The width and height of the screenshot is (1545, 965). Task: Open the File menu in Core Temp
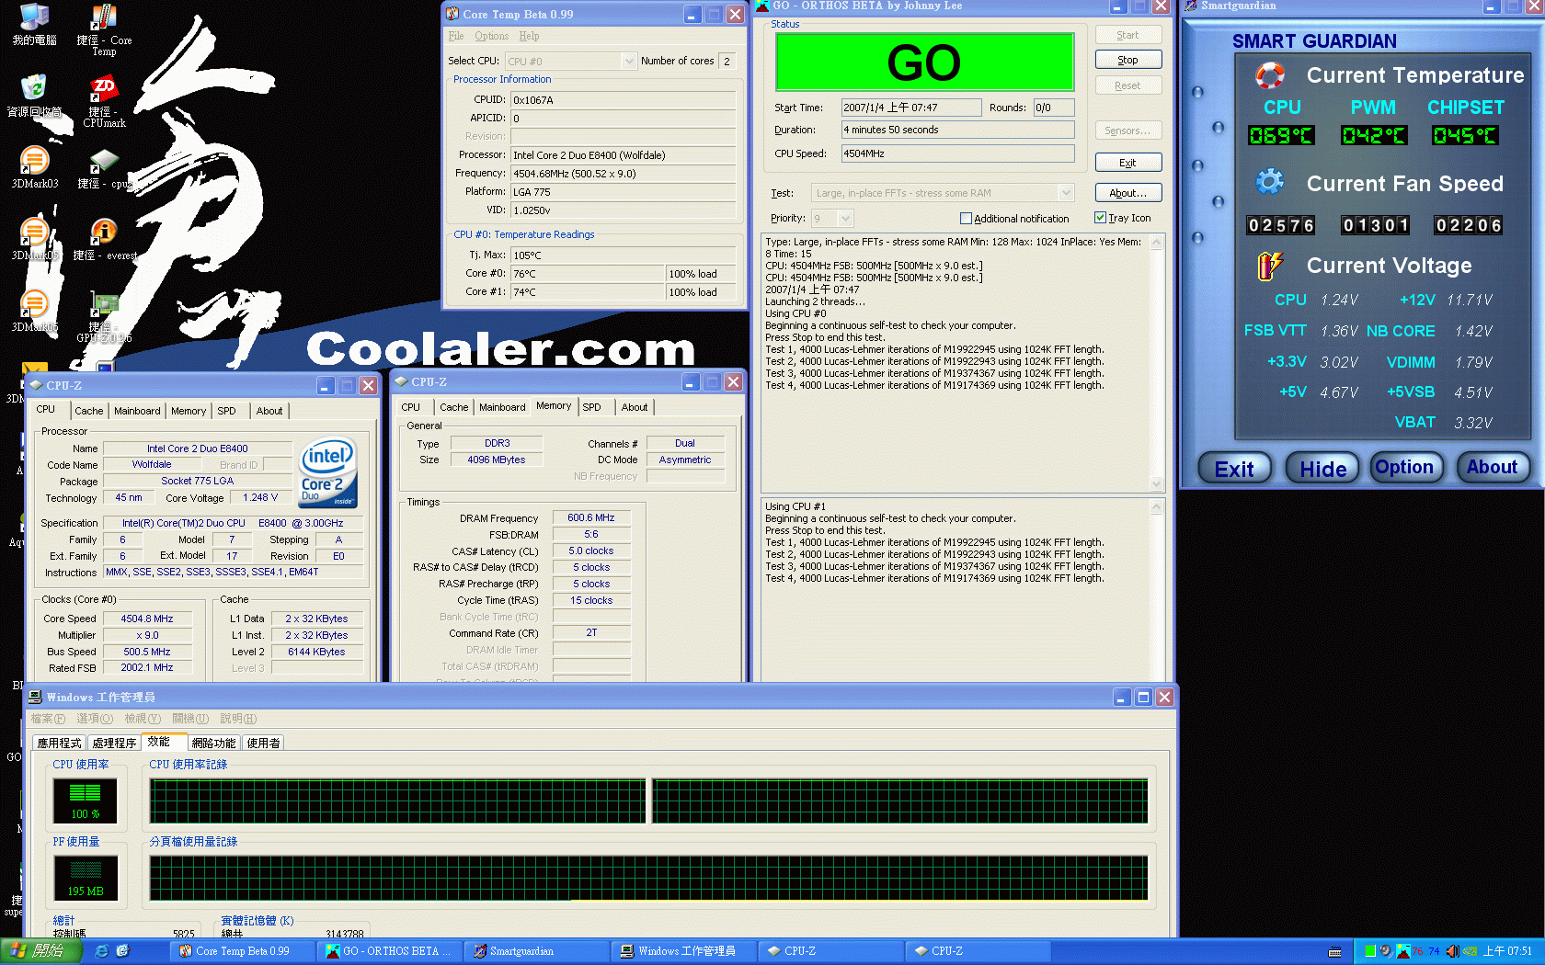point(456,36)
